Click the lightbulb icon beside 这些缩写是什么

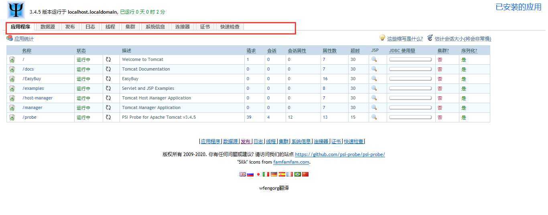[382, 38]
